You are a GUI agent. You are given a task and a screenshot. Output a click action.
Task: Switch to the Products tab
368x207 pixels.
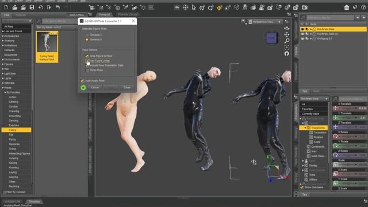pos(20,15)
